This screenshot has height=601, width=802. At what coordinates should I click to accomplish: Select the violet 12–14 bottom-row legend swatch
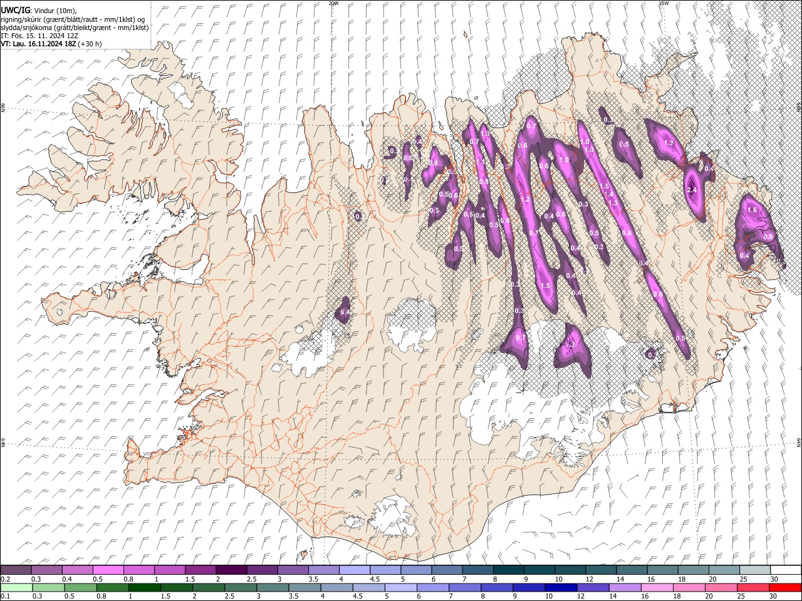pyautogui.click(x=593, y=587)
